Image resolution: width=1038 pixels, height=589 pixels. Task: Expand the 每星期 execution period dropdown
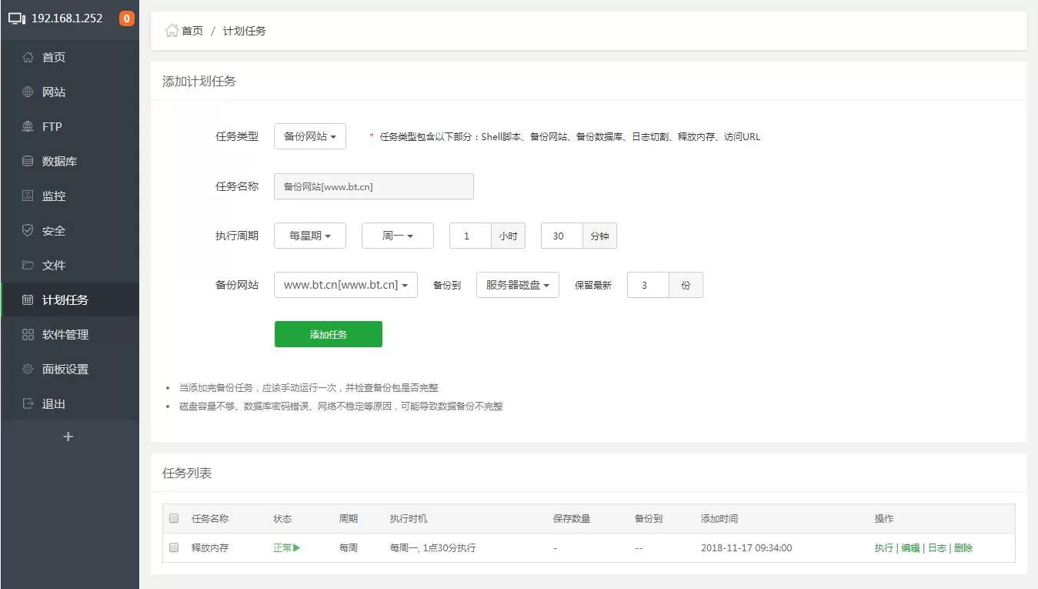tap(309, 236)
